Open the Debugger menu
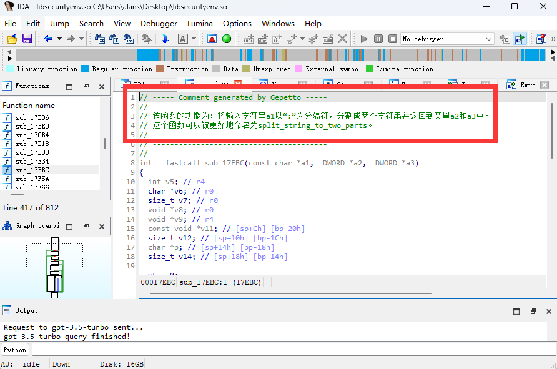 tap(159, 24)
